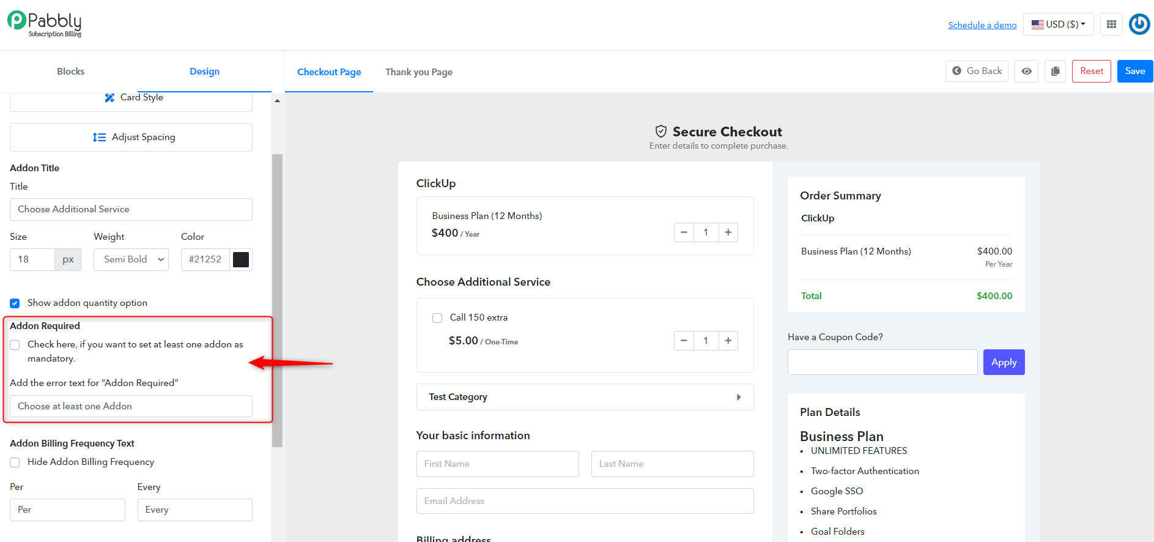Check the addon mandatory checkbox
Viewport: 1154px width, 542px height.
point(15,345)
